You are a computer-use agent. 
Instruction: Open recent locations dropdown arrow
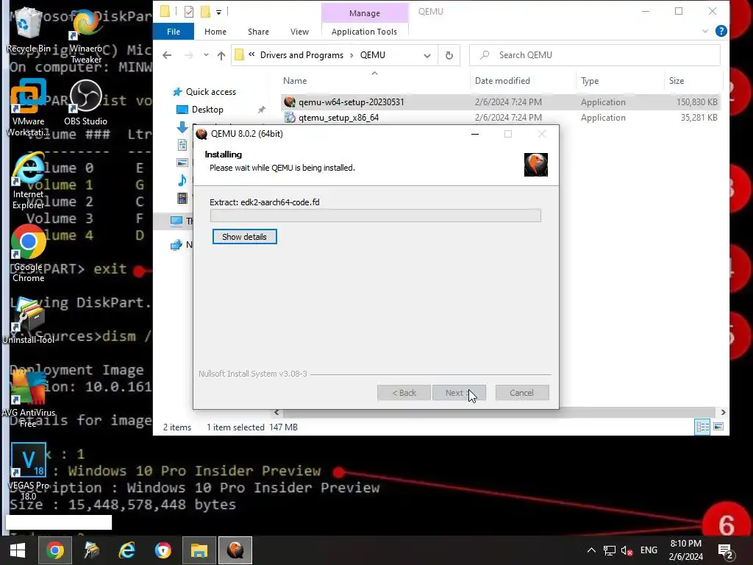206,55
